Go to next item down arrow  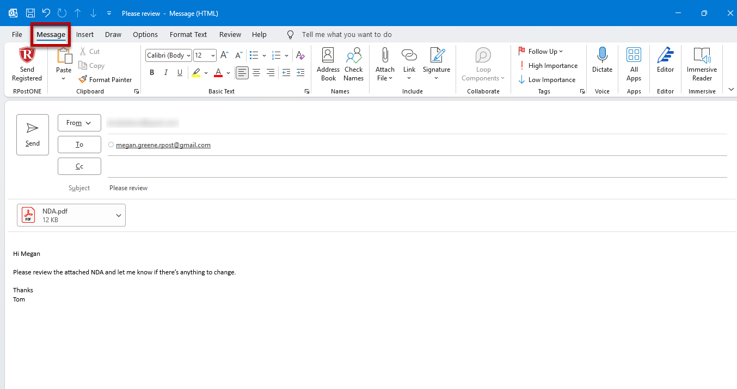pos(93,13)
